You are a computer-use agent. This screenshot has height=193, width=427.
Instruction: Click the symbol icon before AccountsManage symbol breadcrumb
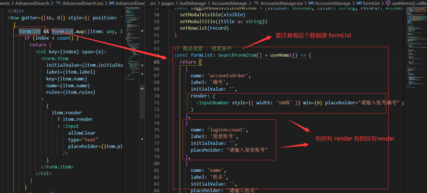click(311, 3)
